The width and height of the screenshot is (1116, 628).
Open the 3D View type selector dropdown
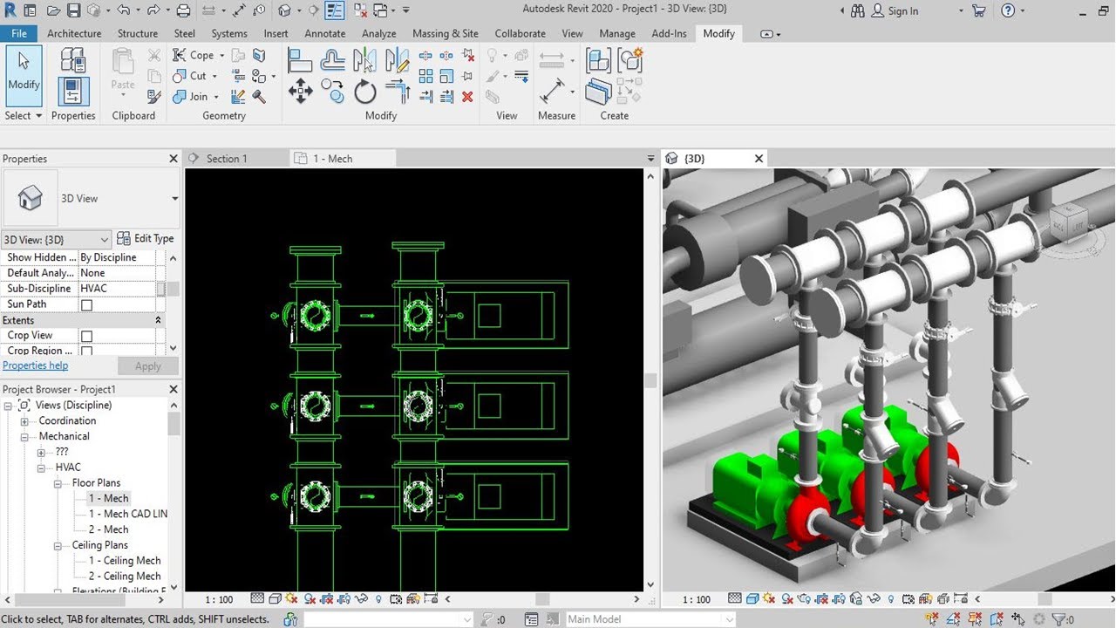pyautogui.click(x=174, y=199)
